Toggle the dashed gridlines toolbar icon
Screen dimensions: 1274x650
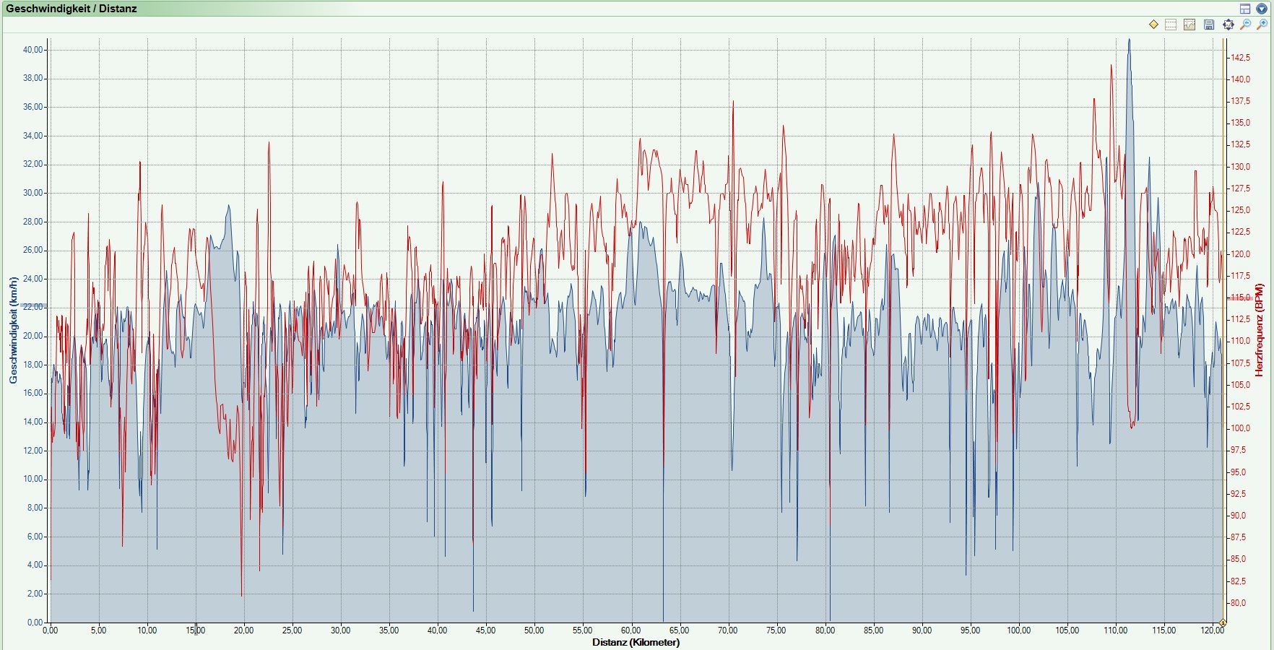[1171, 25]
